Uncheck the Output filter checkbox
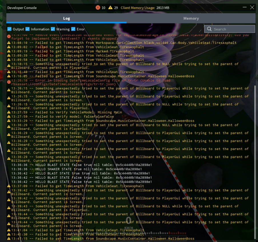 point(9,29)
